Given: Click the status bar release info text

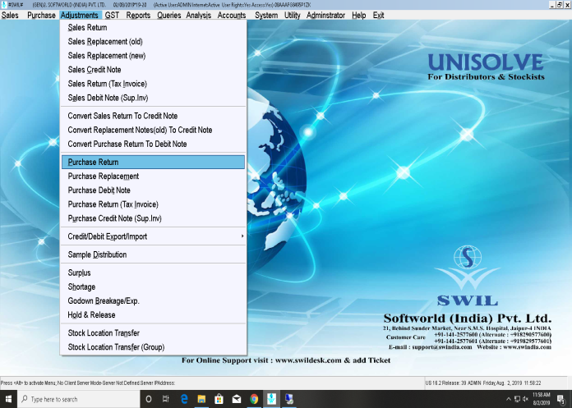Looking at the screenshot, I should coord(483,383).
